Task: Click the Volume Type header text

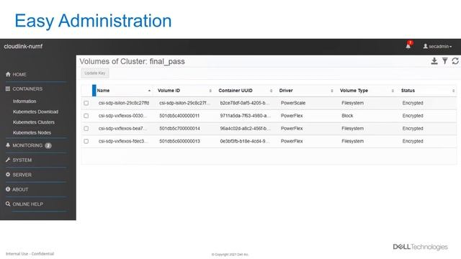Action: 354,91
